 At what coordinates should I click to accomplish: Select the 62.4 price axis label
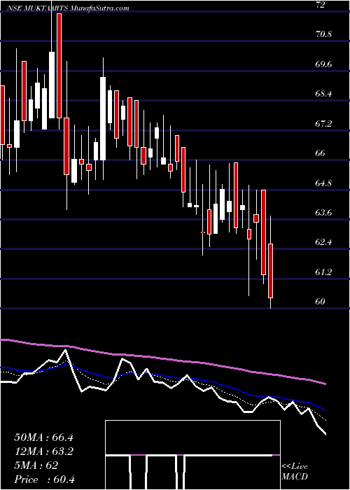click(x=323, y=242)
